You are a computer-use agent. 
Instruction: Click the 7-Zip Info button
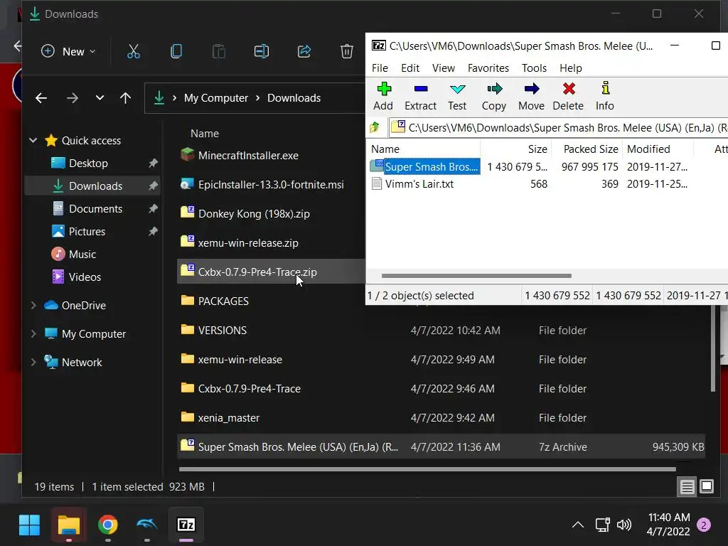pyautogui.click(x=605, y=97)
